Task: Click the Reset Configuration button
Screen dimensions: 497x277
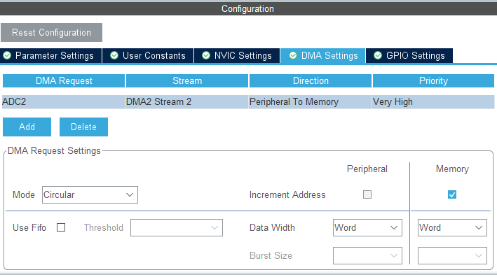Action: pos(51,33)
